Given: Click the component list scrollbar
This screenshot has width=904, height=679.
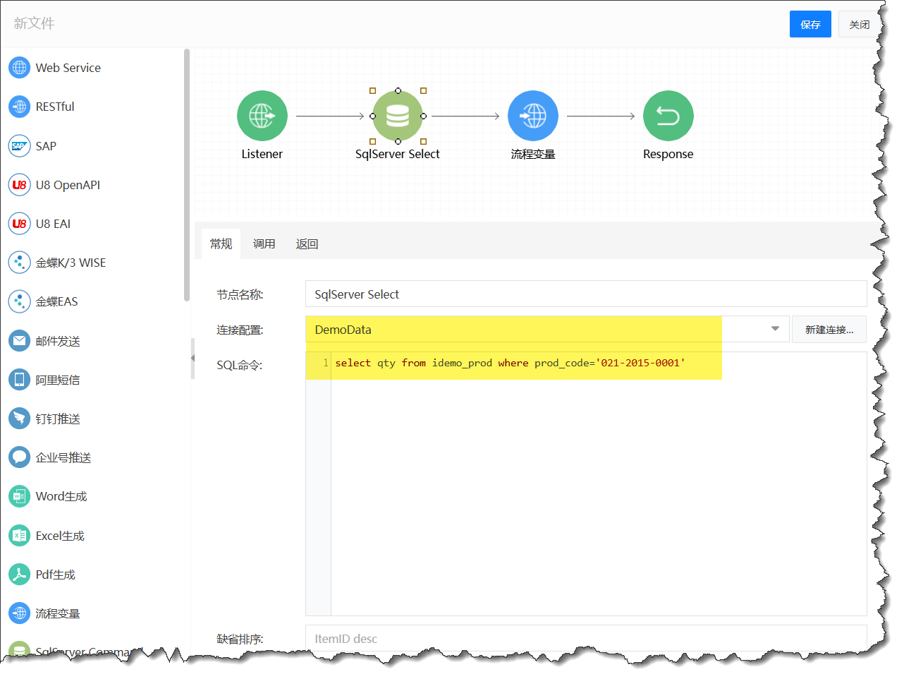Looking at the screenshot, I should pyautogui.click(x=187, y=175).
